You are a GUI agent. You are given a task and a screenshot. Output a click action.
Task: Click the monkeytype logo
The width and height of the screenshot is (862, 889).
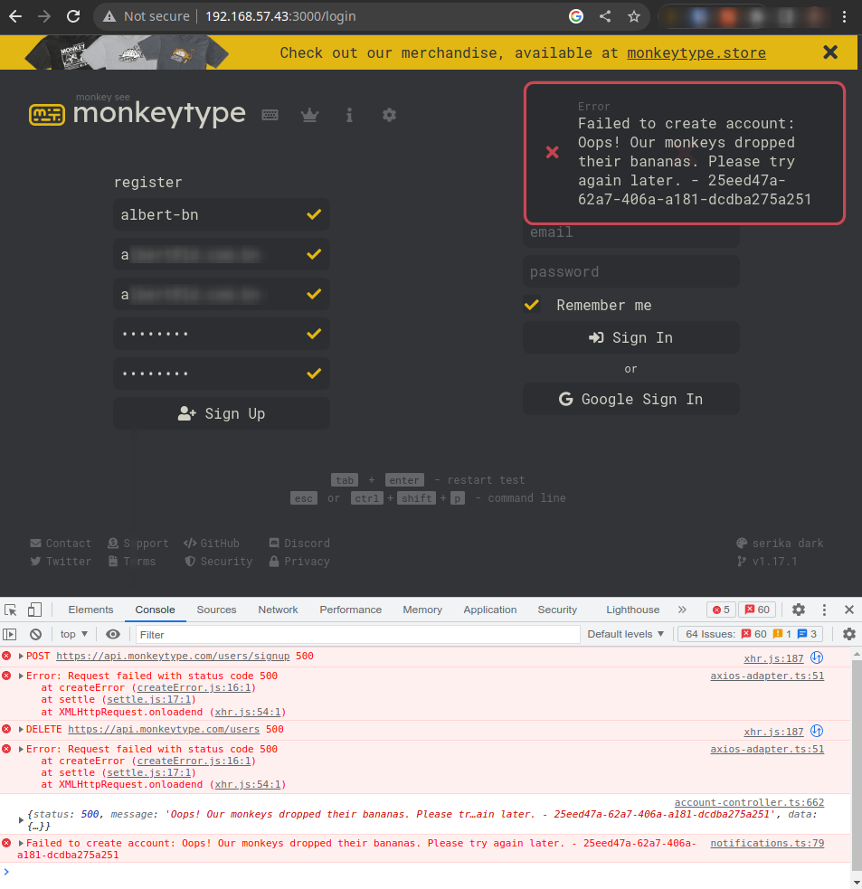[x=137, y=112]
